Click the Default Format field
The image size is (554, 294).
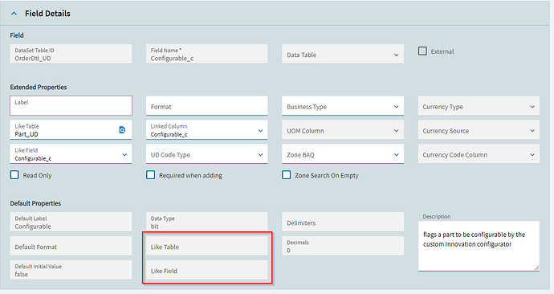tap(71, 246)
